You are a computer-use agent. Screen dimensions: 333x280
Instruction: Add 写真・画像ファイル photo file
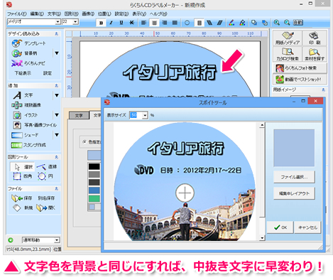35,125
